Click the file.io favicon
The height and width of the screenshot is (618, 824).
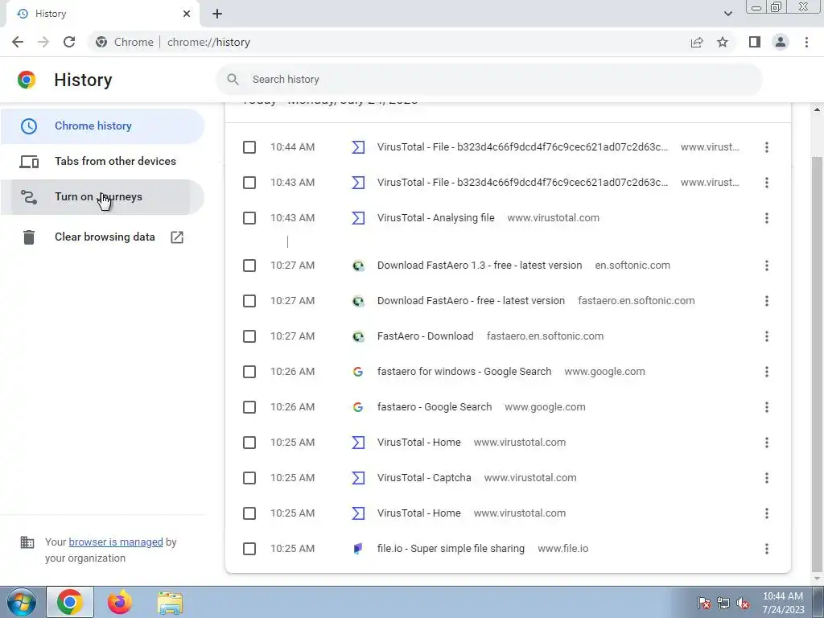coord(358,549)
